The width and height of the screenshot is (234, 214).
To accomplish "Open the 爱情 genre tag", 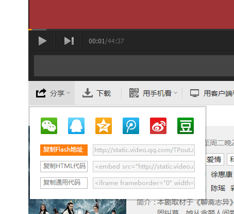I will coord(214,159).
